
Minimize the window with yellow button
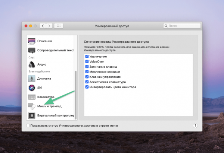pyautogui.click(x=31, y=26)
